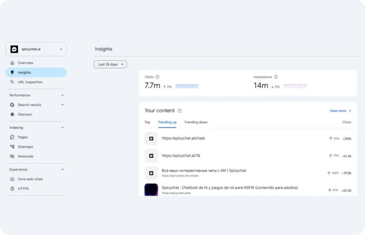Open the Last 28 days date range dropdown

pyautogui.click(x=110, y=65)
